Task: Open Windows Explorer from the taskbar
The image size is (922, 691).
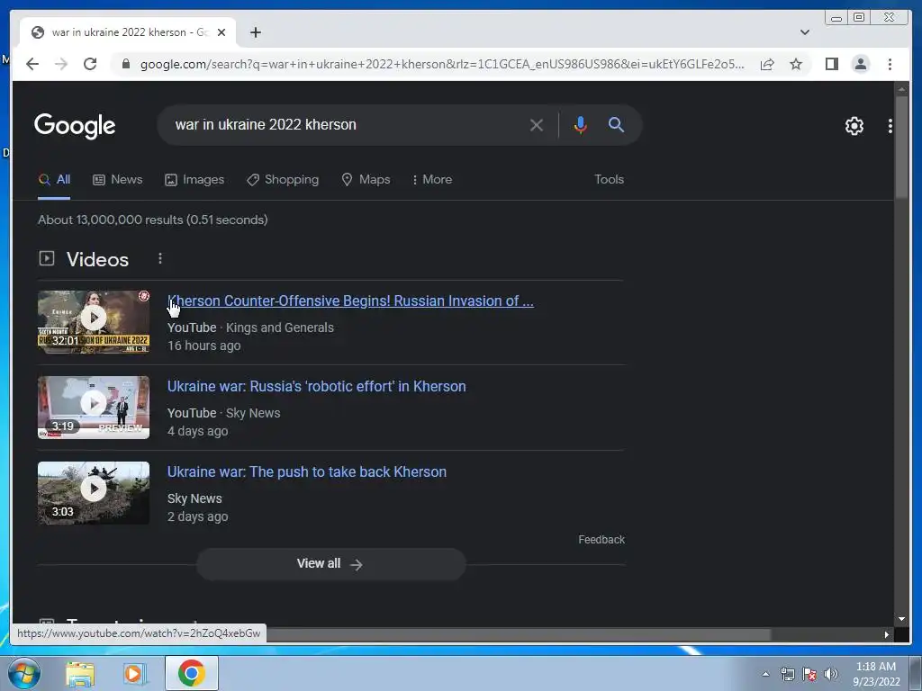Action: [x=80, y=673]
